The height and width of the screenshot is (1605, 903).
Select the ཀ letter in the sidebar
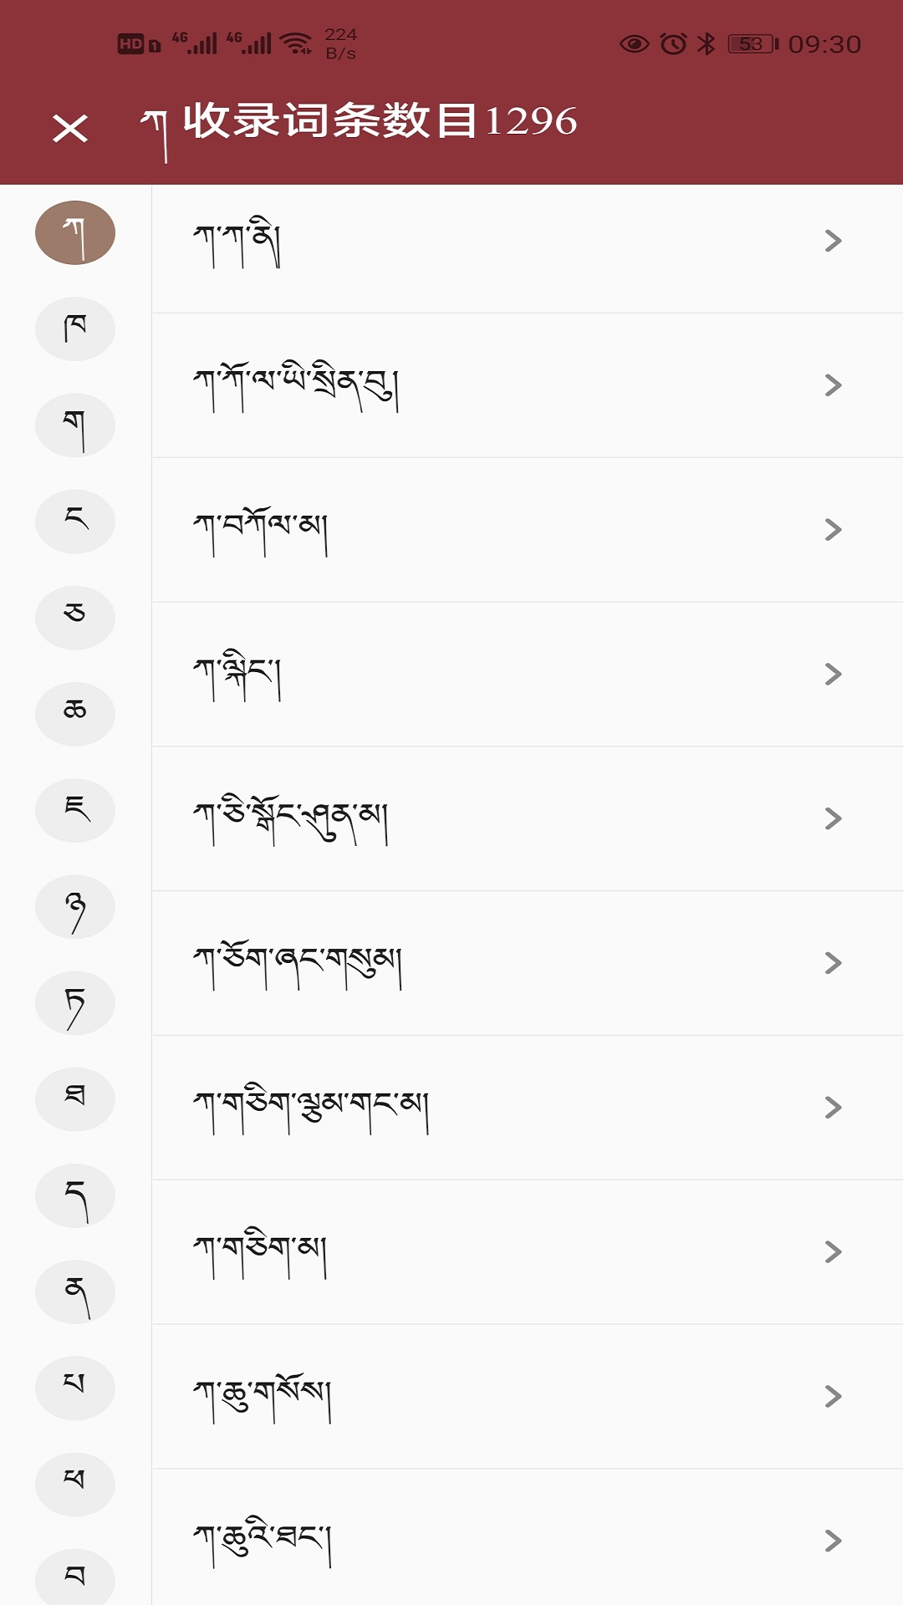click(x=75, y=233)
